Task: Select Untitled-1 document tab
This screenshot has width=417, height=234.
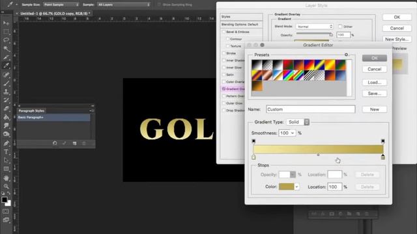Action: (x=55, y=13)
